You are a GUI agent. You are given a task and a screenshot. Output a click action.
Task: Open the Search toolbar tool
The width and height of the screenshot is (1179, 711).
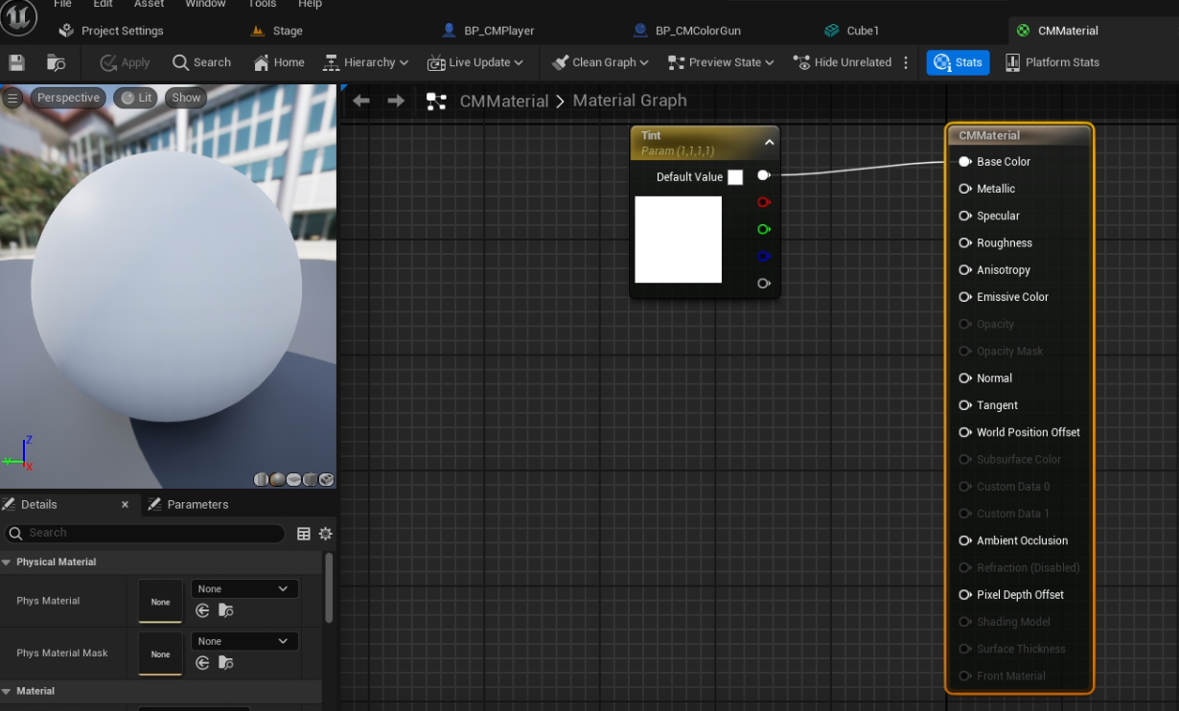[200, 61]
